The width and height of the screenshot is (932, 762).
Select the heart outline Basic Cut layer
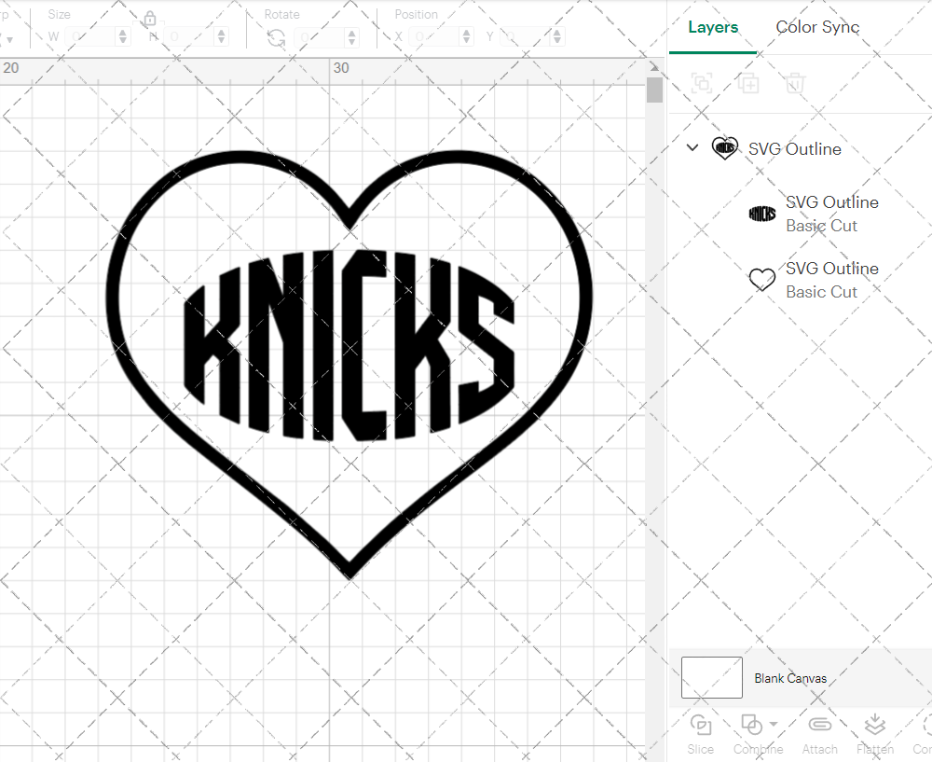[815, 280]
